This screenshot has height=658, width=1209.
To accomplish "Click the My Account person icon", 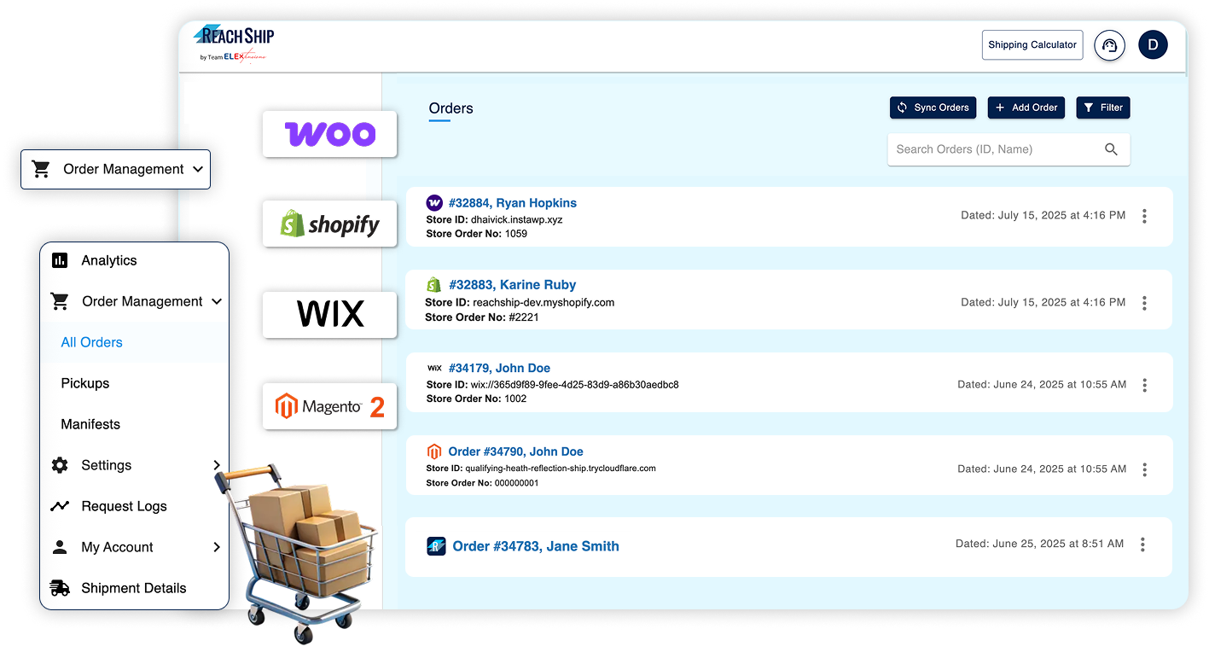I will click(60, 547).
